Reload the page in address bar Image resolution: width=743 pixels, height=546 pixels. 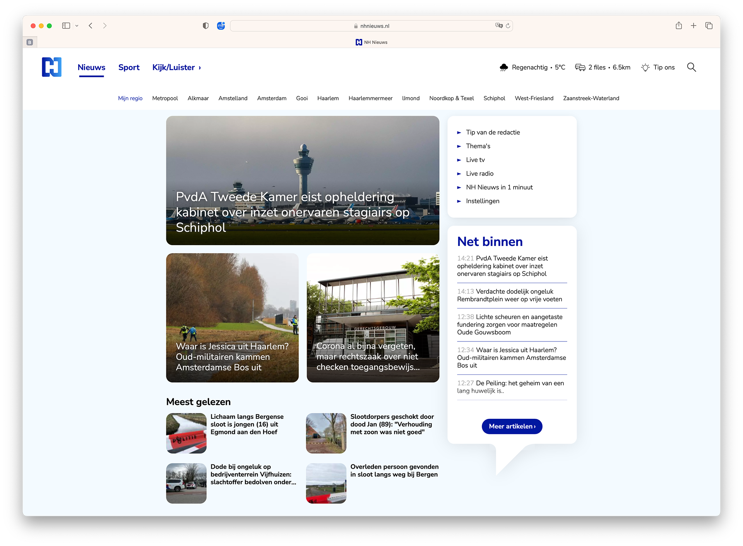[508, 26]
